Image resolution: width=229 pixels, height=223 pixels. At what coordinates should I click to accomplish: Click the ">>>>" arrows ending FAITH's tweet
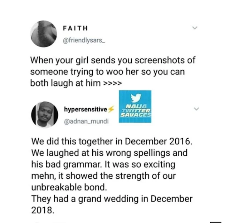112,83
